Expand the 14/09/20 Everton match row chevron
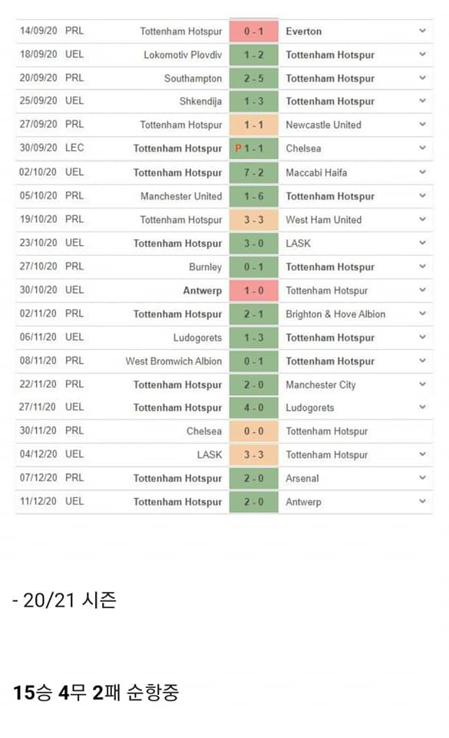 [422, 31]
